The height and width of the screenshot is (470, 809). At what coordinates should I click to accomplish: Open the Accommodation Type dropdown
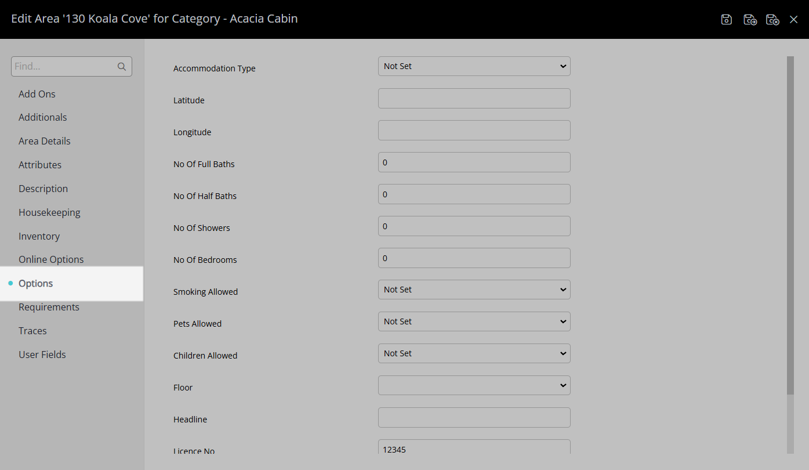pyautogui.click(x=474, y=66)
